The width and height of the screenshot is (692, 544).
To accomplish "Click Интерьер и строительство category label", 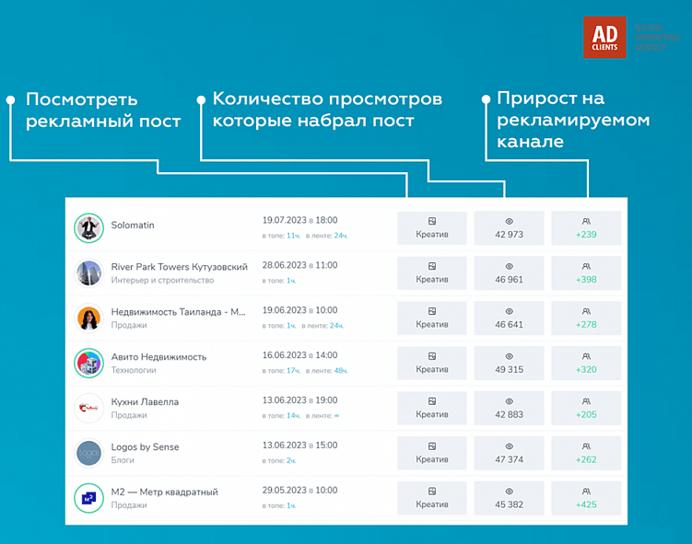I will tap(162, 280).
